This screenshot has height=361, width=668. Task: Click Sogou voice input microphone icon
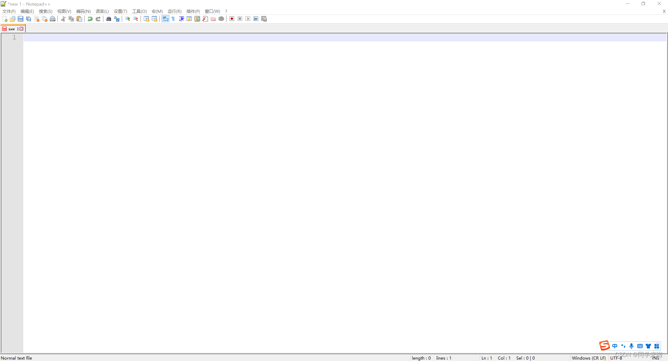631,346
